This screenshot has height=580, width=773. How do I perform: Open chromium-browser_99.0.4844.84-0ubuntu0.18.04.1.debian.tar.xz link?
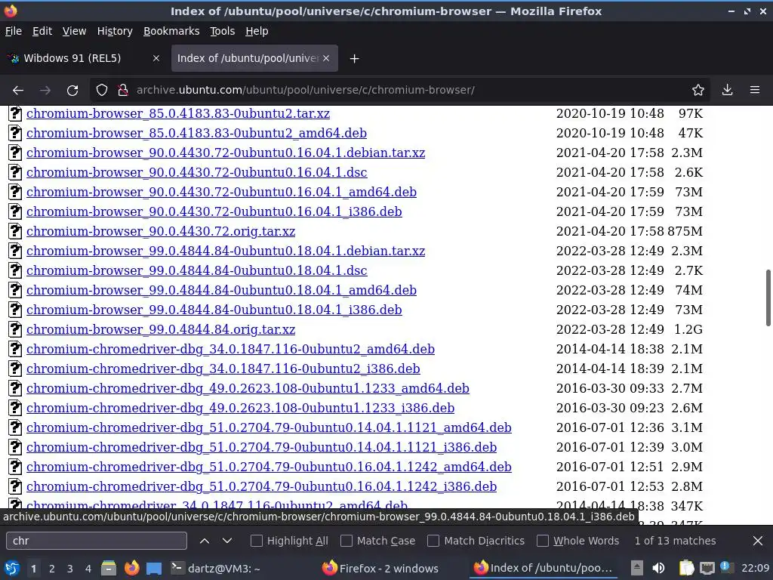coord(225,251)
